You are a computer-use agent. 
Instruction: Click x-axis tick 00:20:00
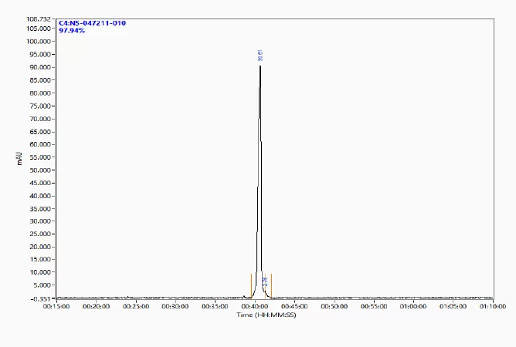tap(96, 306)
